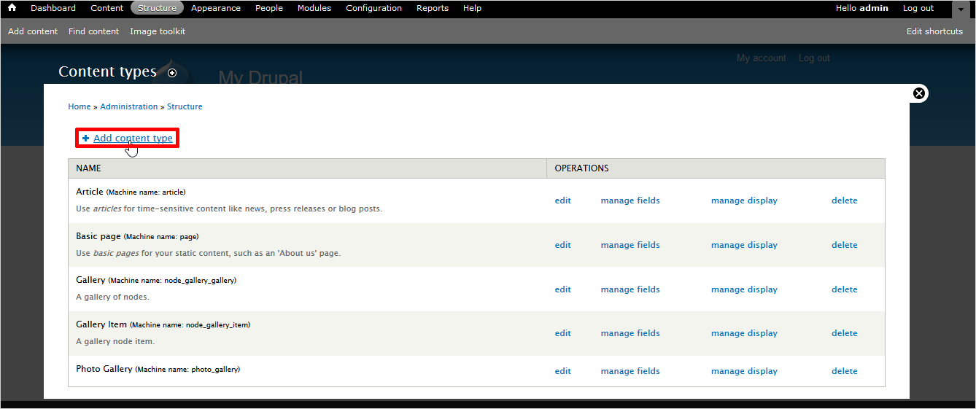The image size is (976, 409).
Task: Open the Structure menu
Action: [x=157, y=8]
